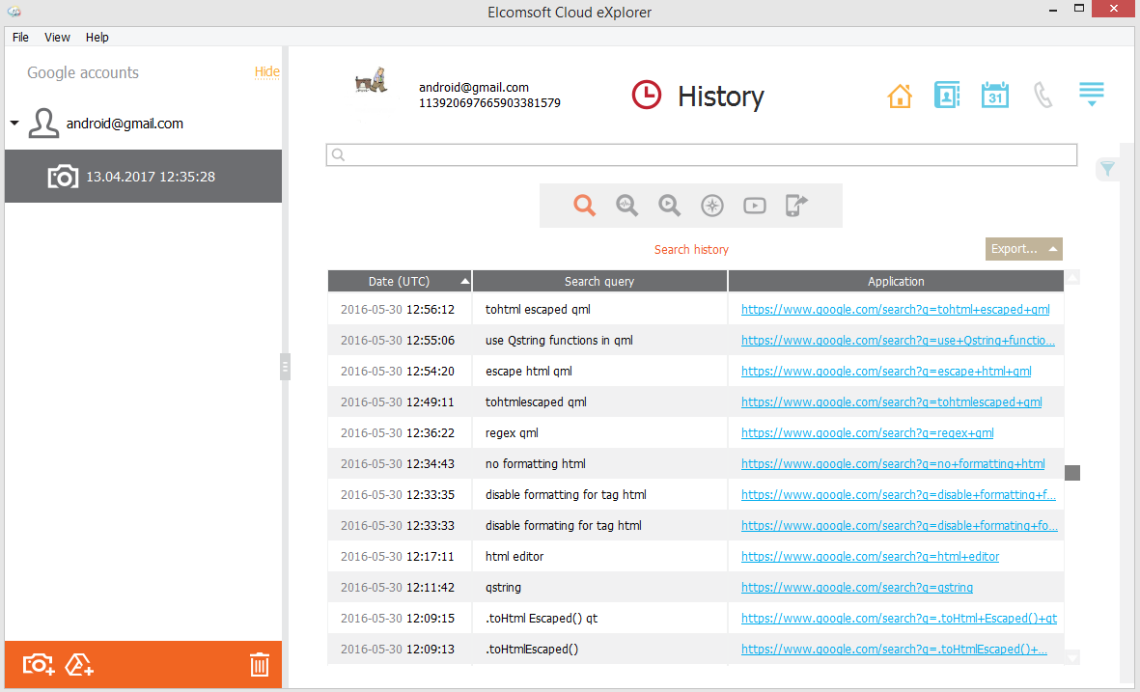Viewport: 1140px width, 692px height.
Task: Sort by Application column header
Action: pos(896,281)
